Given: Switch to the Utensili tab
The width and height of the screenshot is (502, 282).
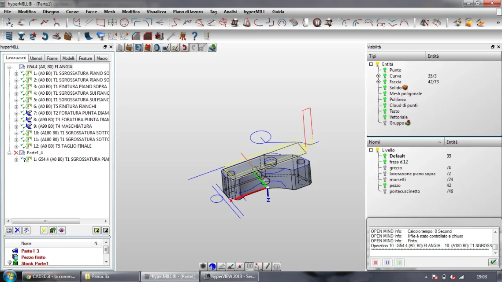Looking at the screenshot, I should click(36, 58).
